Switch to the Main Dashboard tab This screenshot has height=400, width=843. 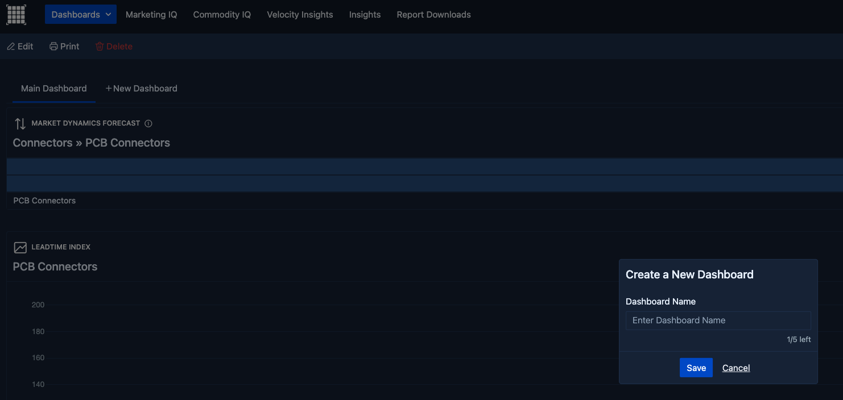click(x=53, y=88)
